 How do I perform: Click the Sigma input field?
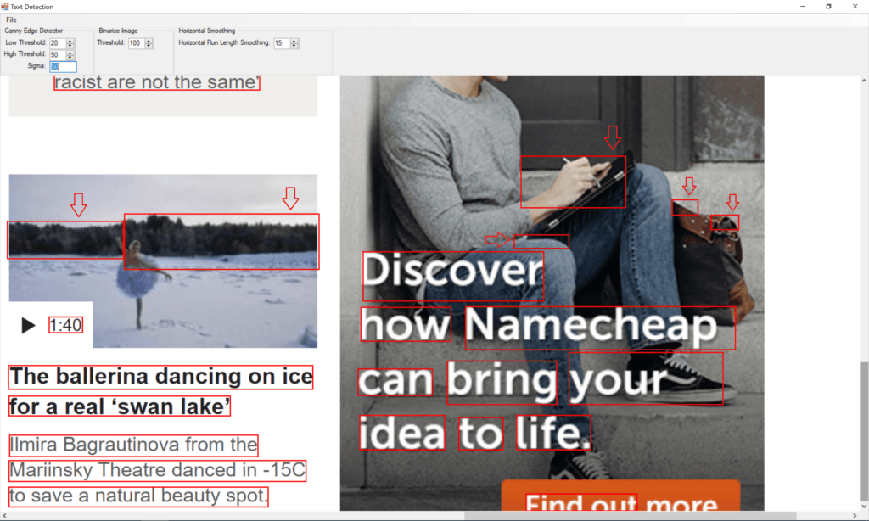[63, 66]
